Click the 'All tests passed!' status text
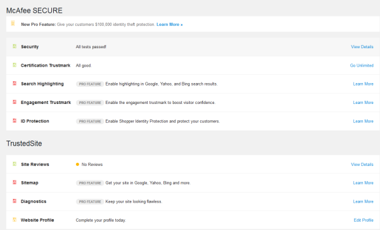The image size is (380, 230). pos(91,47)
